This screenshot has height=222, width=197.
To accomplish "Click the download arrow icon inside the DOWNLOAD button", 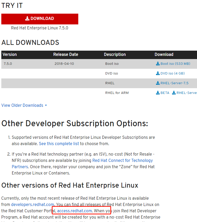I will 27,18.
